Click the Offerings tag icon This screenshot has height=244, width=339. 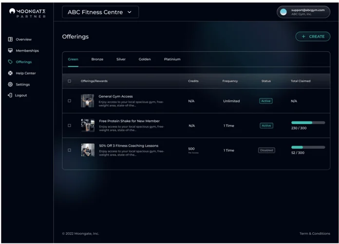pos(10,62)
